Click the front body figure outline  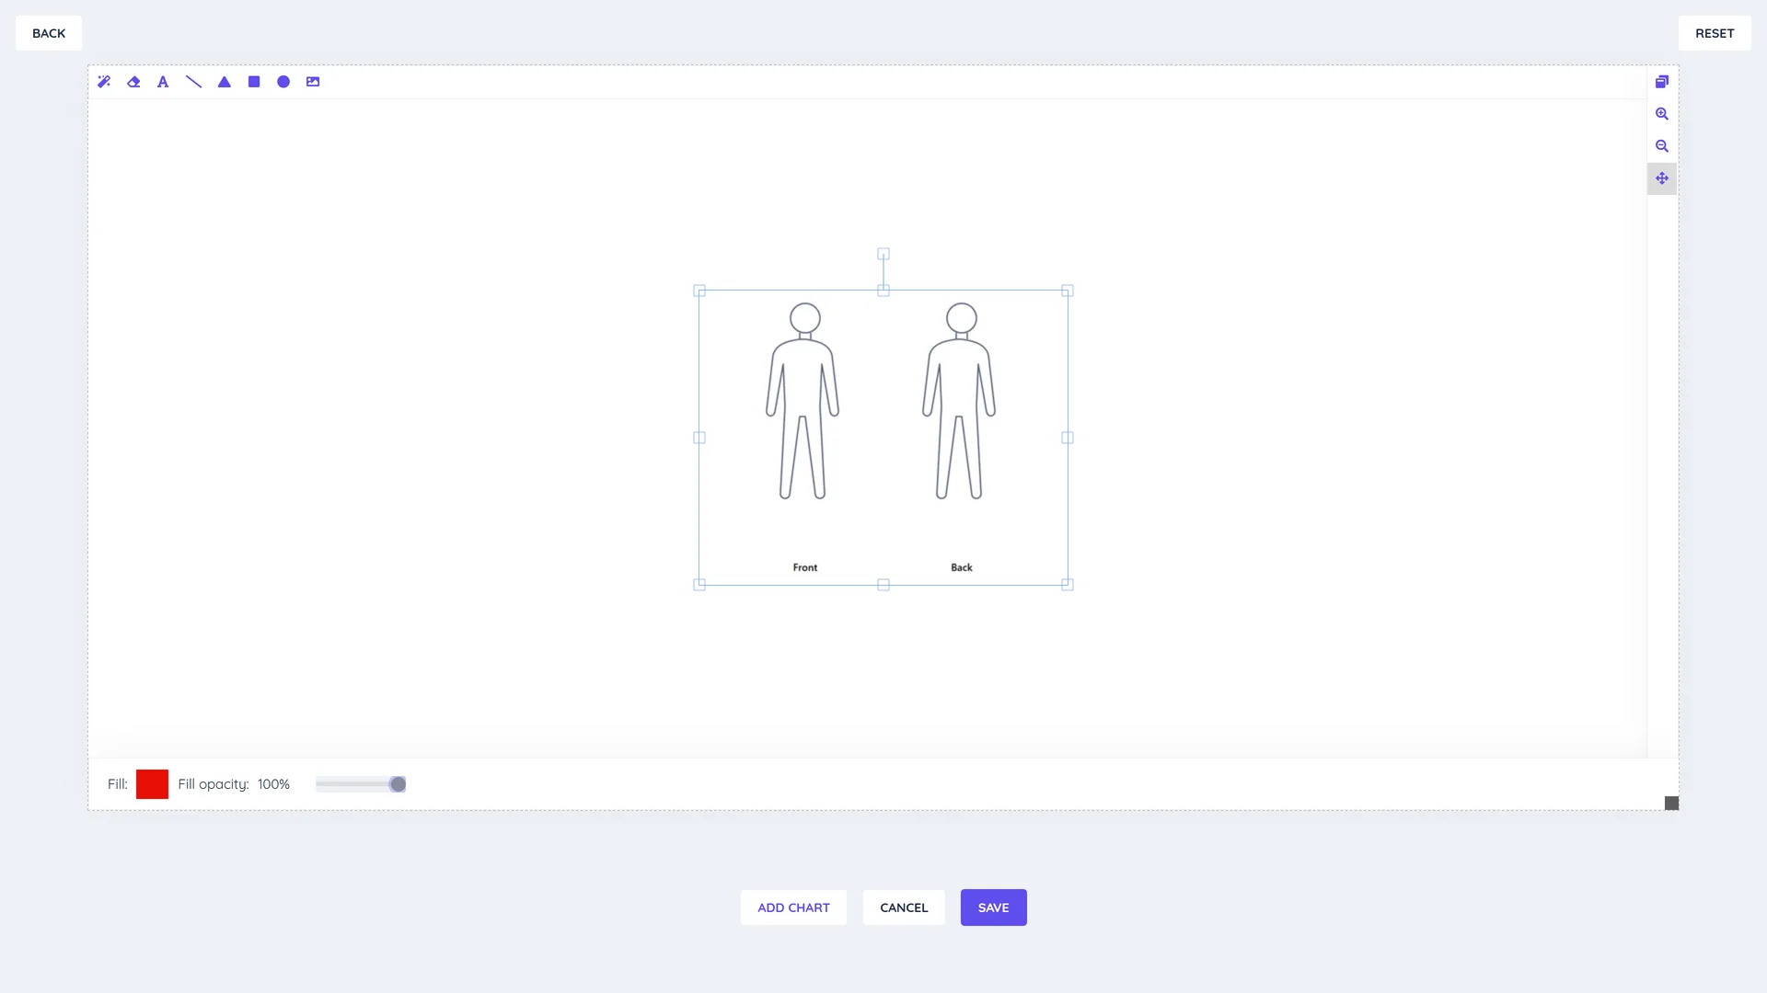click(x=803, y=402)
